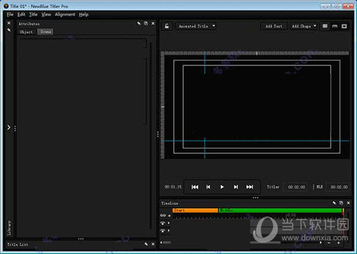Pin the Title List panel
The width and height of the screenshot is (357, 254).
pos(146,244)
